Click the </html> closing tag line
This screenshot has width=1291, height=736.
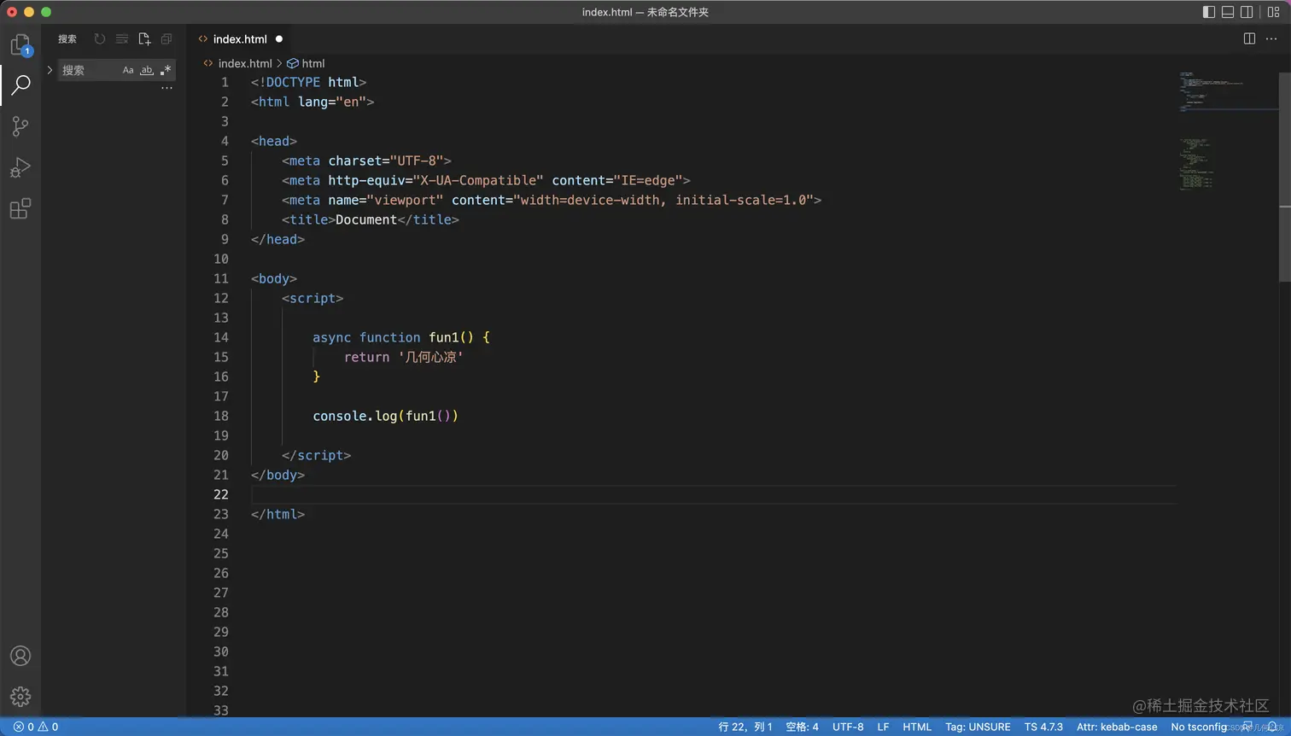277,514
